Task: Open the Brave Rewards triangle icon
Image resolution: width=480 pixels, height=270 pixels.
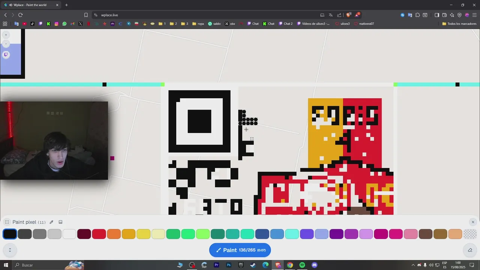Action: tap(357, 15)
